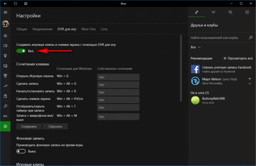The height and width of the screenshot is (166, 256).
Task: Open Trending arrow icon in the sidebar
Action: click(x=6, y=86)
